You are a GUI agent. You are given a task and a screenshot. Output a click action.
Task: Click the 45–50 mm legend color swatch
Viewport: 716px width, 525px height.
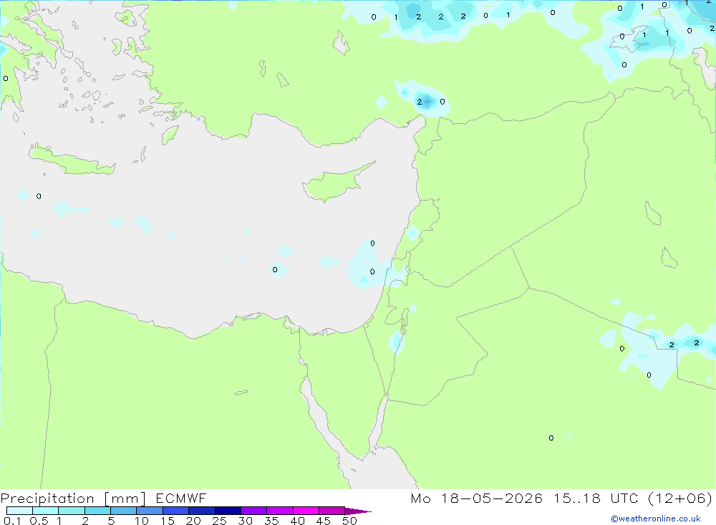pyautogui.click(x=332, y=511)
